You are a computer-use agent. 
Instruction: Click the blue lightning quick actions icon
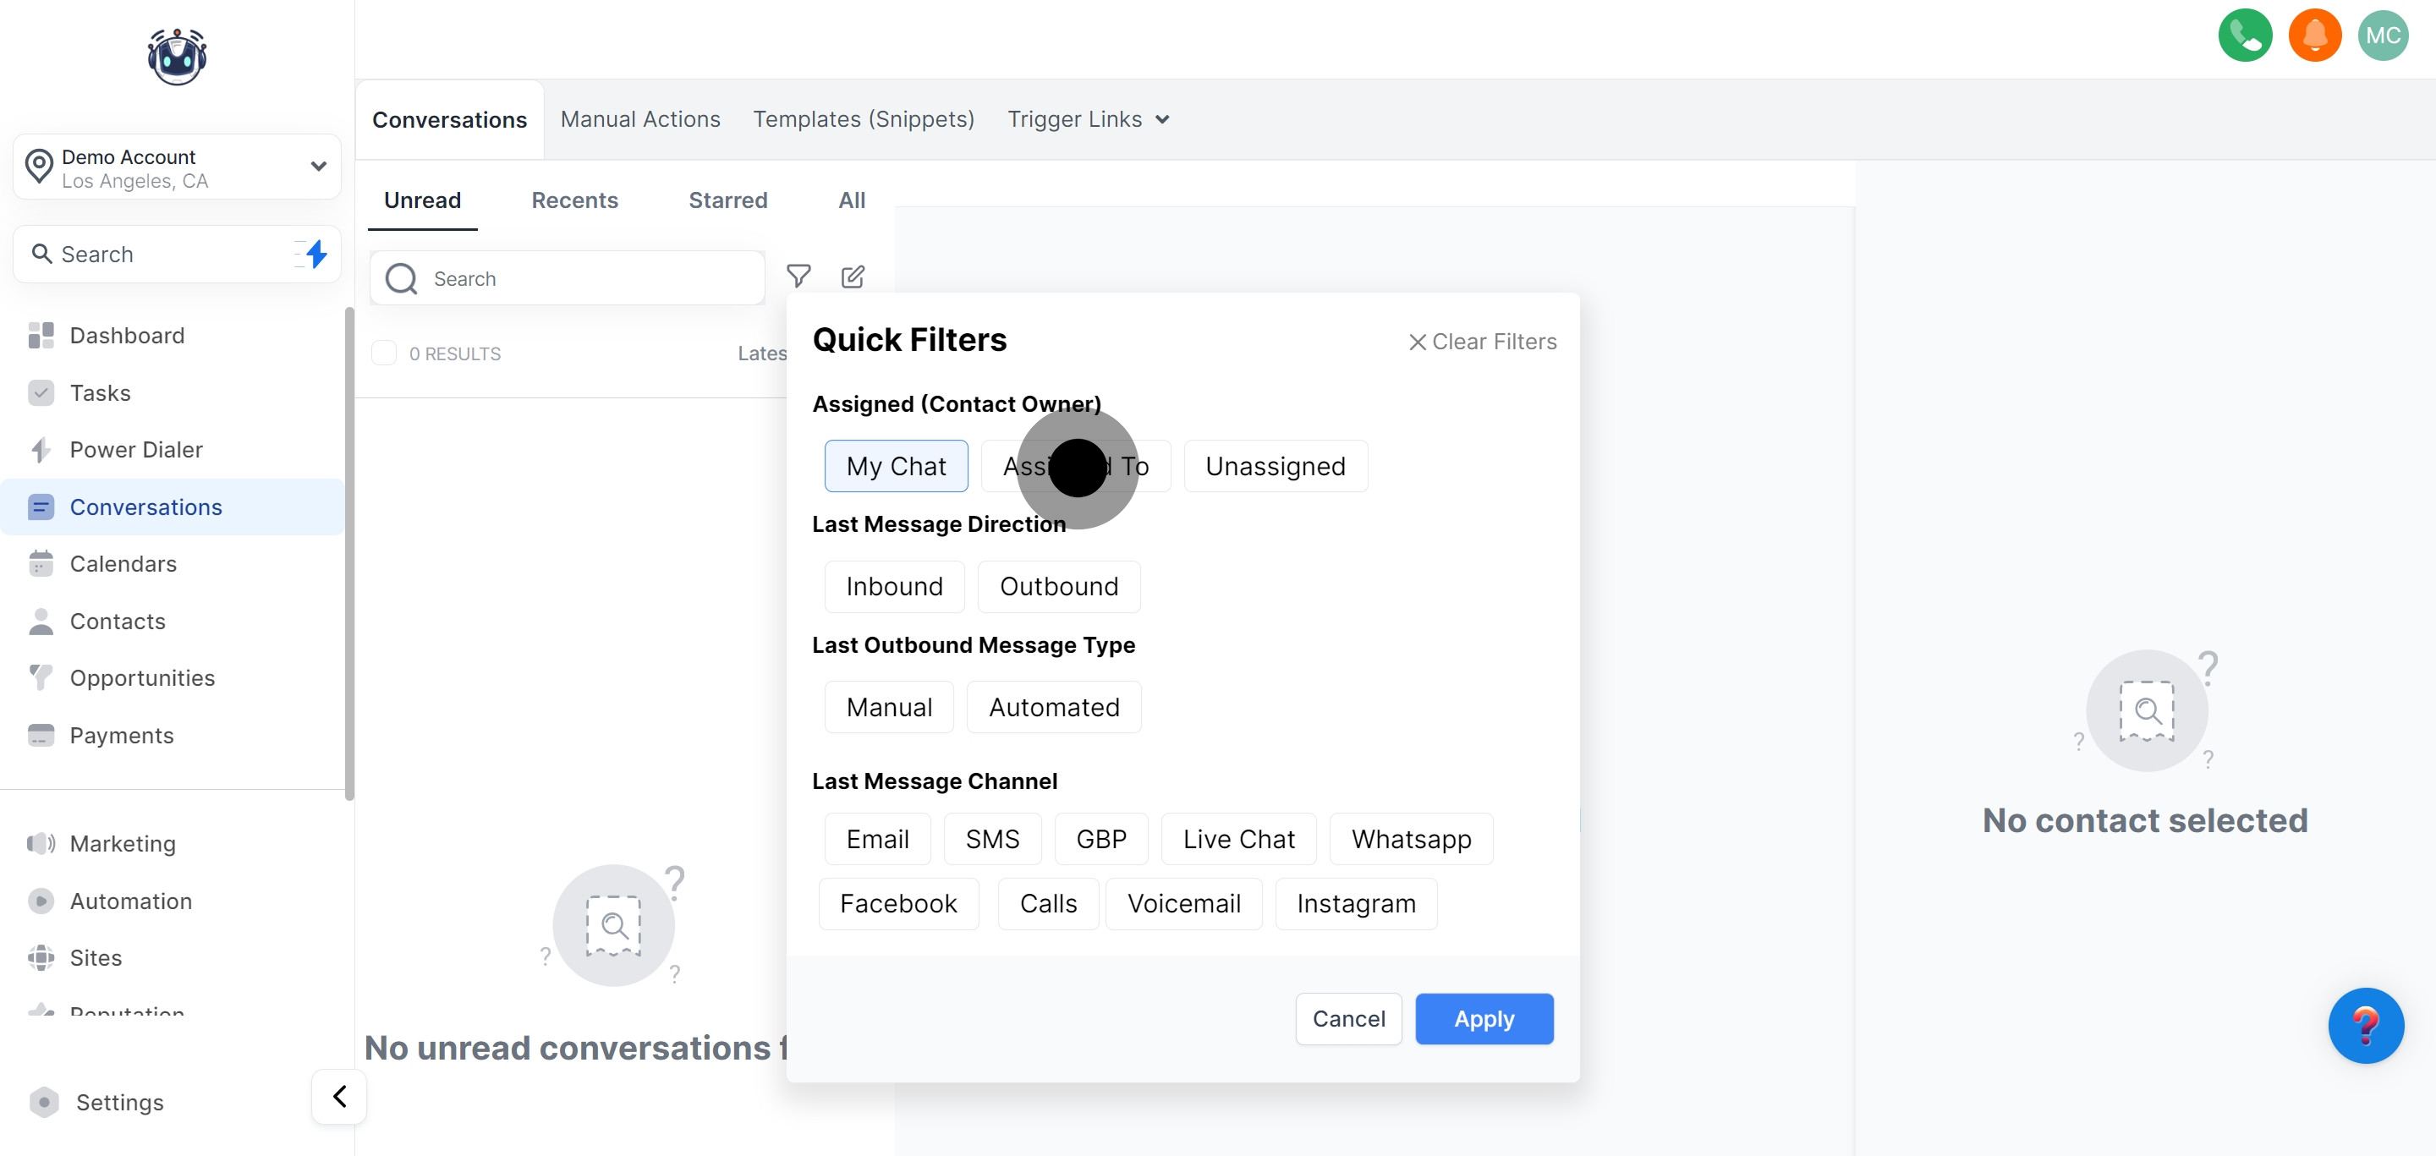click(x=315, y=254)
